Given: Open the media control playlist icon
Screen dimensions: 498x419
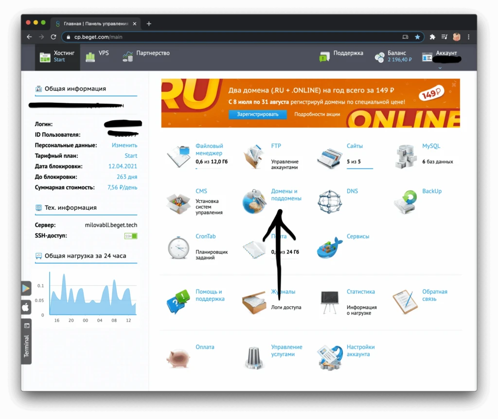Looking at the screenshot, I should (445, 37).
